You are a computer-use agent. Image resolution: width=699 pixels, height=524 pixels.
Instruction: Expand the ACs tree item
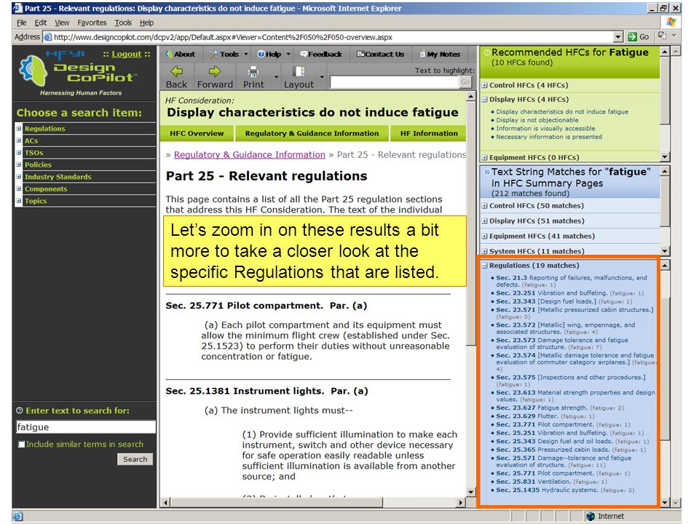[19, 140]
